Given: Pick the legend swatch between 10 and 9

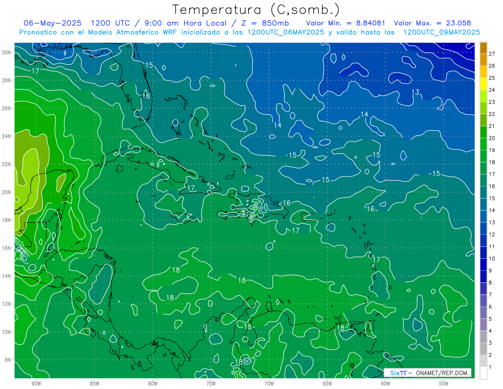Looking at the screenshot, I should (x=483, y=264).
